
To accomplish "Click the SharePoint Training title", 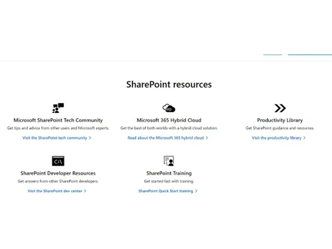I will point(169,173).
